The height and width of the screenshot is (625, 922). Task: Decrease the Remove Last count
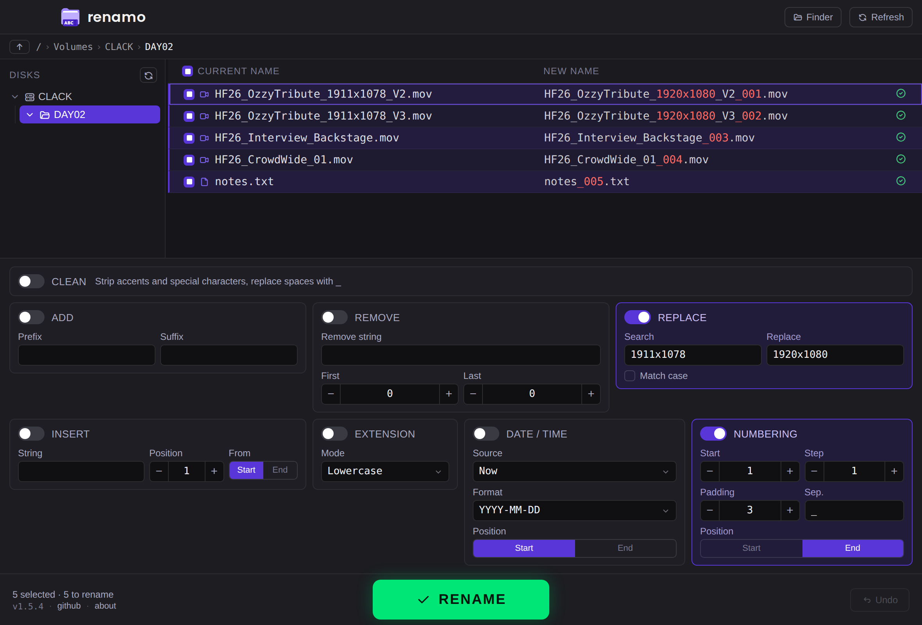(x=473, y=394)
